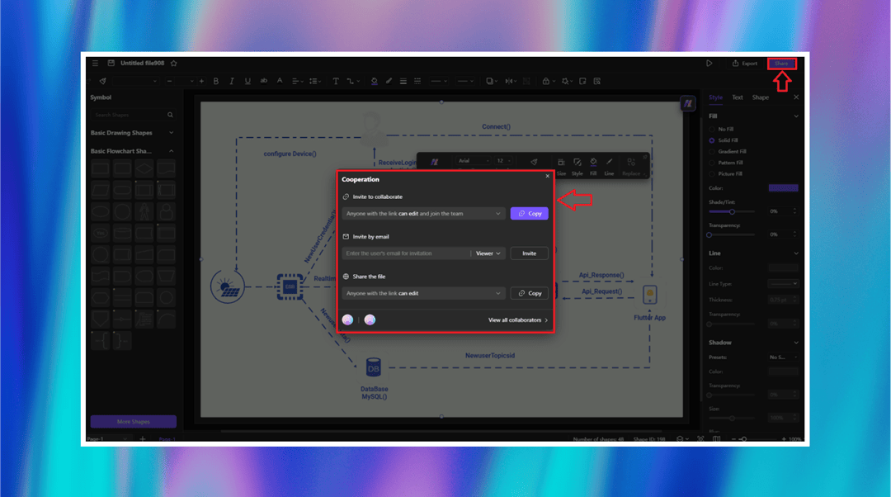This screenshot has height=497, width=891.
Task: Decrease font size with minus button
Action: tap(169, 81)
